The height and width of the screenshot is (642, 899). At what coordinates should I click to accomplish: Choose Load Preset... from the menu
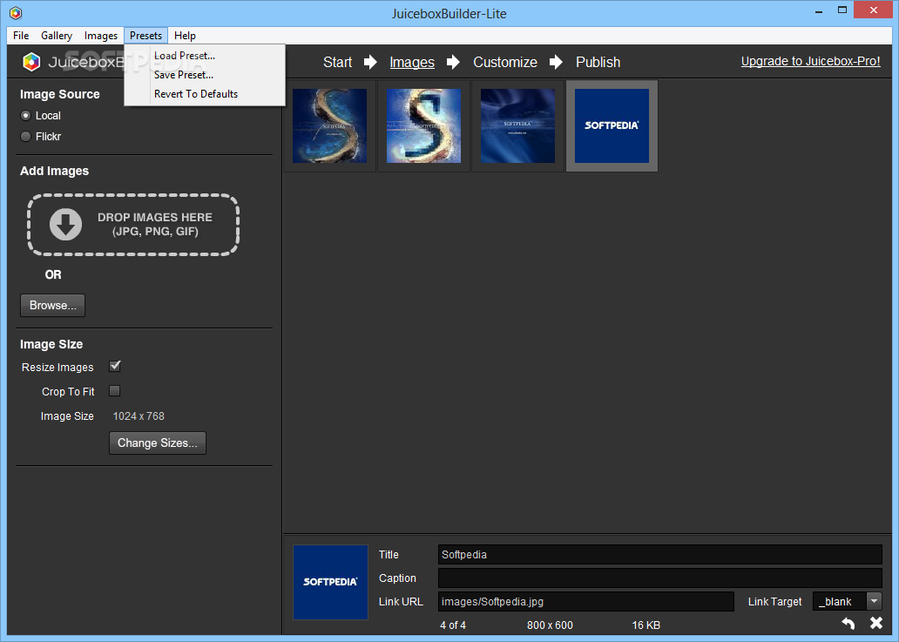pos(205,56)
